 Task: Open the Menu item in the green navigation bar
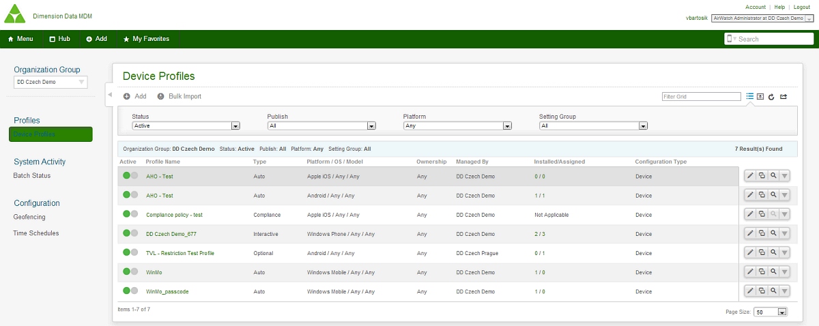tap(20, 39)
